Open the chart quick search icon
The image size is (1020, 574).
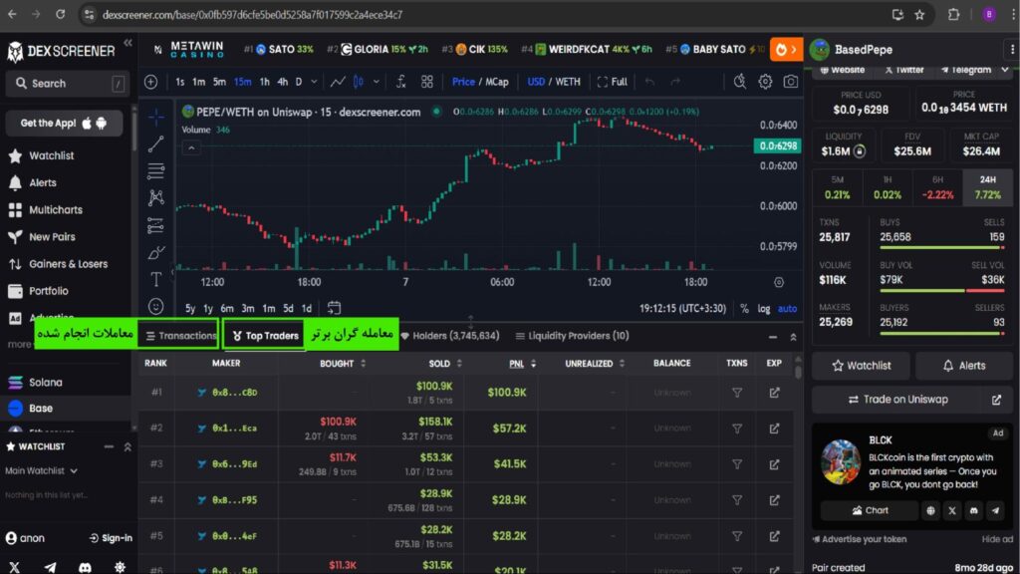point(740,82)
